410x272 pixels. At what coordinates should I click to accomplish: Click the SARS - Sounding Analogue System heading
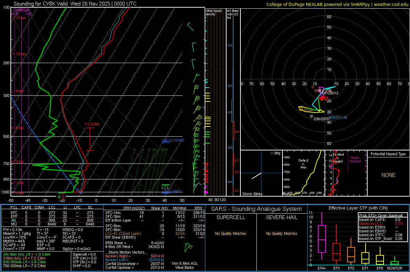pyautogui.click(x=256, y=209)
